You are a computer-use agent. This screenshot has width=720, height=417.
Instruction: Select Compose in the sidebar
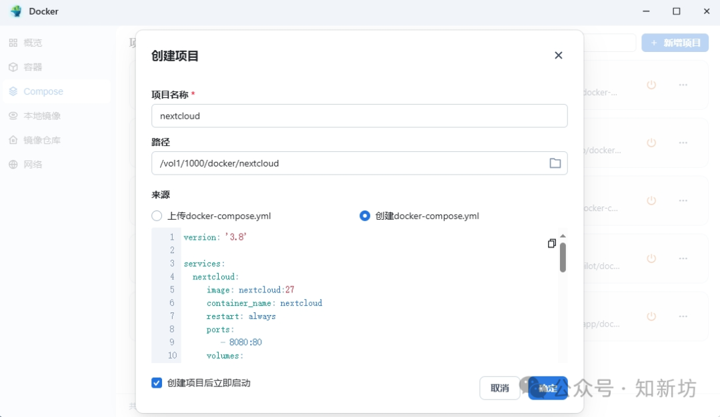coord(57,91)
